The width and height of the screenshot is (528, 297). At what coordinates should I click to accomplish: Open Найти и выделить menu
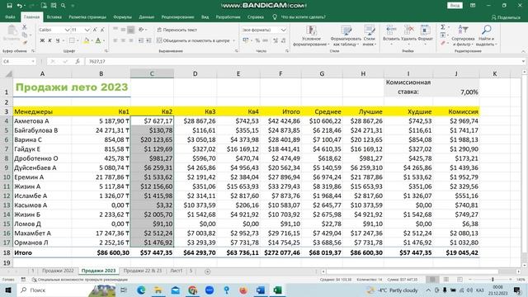(486, 35)
